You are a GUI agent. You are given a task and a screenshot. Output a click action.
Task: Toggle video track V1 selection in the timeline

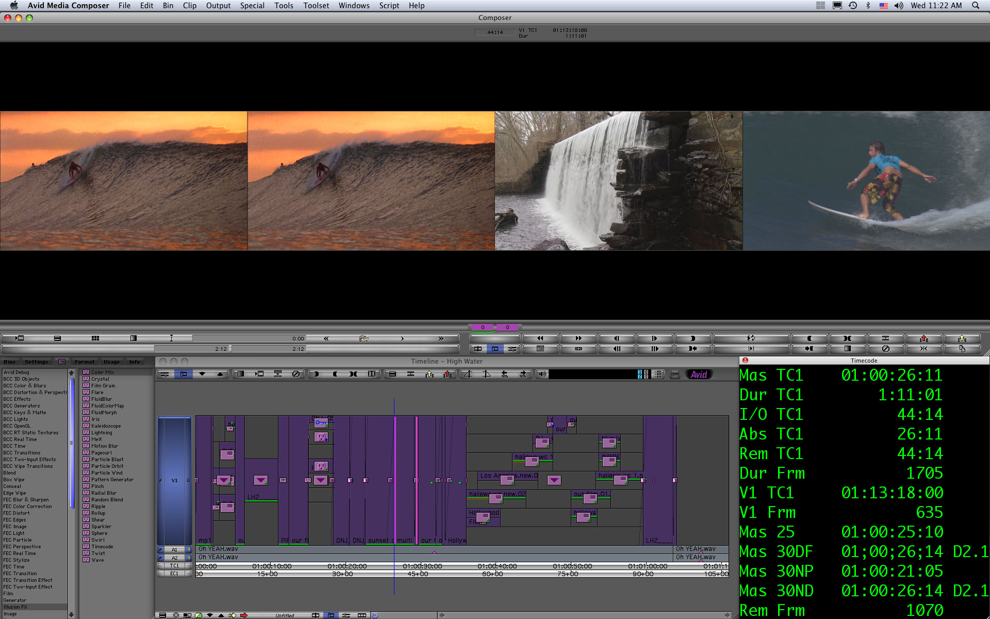[175, 480]
